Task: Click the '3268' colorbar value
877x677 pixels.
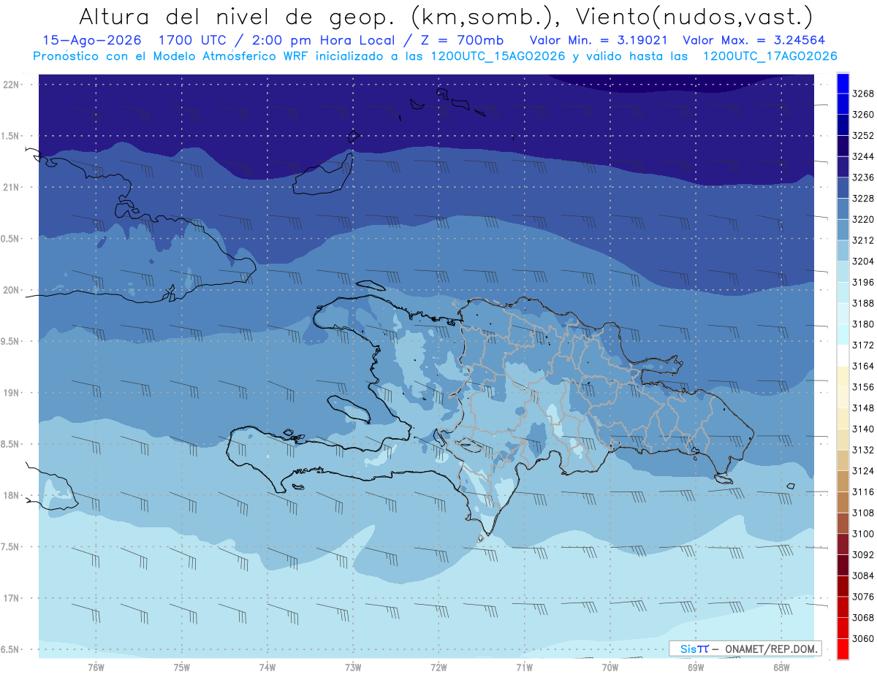Action: coord(863,93)
